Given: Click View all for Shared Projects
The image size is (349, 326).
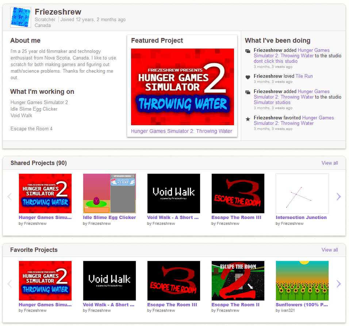Looking at the screenshot, I should pos(330,163).
